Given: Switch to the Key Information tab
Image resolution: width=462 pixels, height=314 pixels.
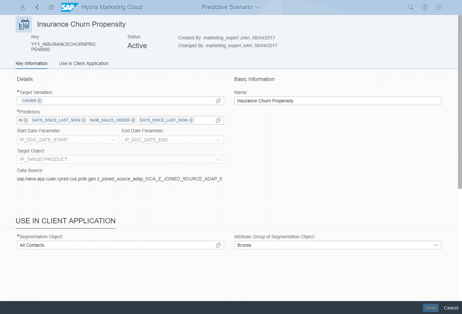Looking at the screenshot, I should click(x=32, y=63).
